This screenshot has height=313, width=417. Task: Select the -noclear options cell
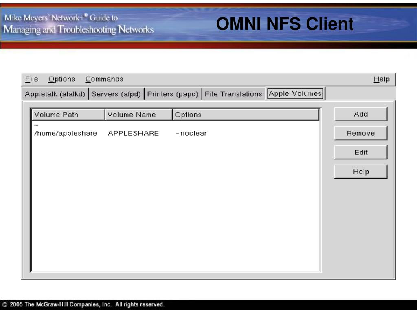[191, 133]
